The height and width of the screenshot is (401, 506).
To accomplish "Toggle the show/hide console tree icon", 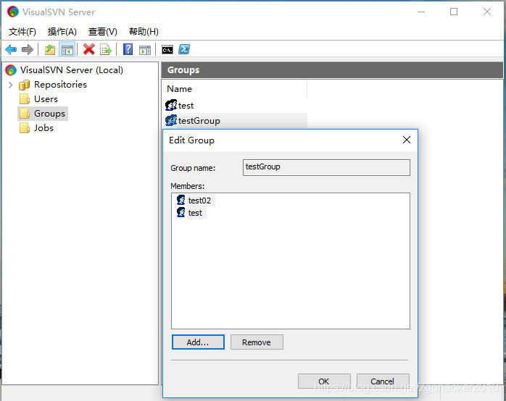I will [67, 50].
